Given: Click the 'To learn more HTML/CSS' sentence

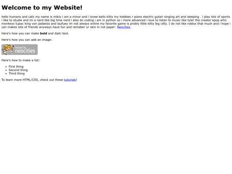Looking at the screenshot, I should 40,80.
